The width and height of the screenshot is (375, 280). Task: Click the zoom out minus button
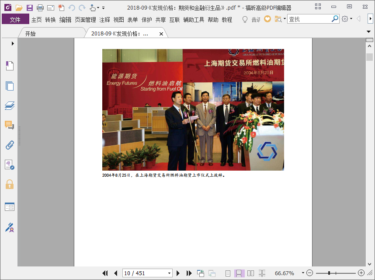[309, 273]
